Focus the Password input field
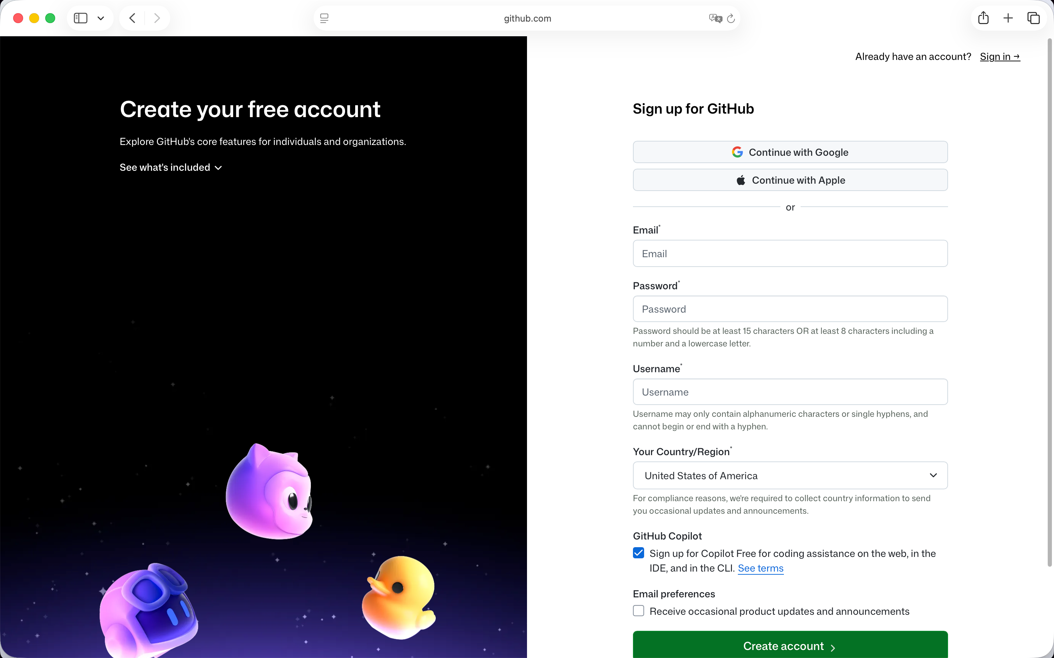1054x658 pixels. (x=790, y=309)
